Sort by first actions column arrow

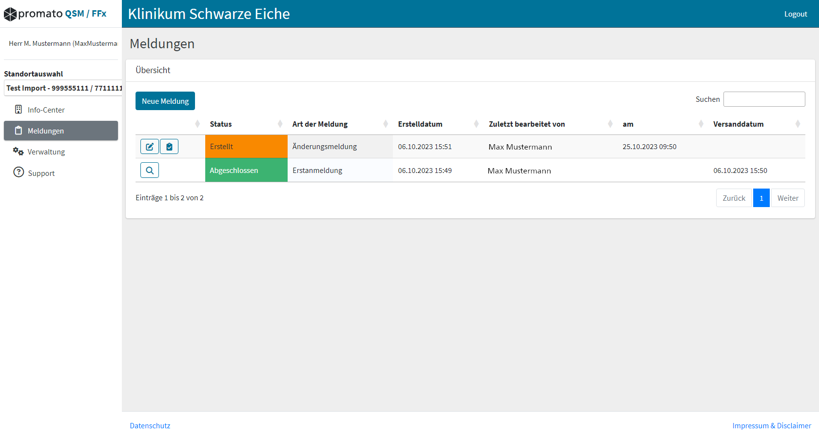tap(197, 124)
